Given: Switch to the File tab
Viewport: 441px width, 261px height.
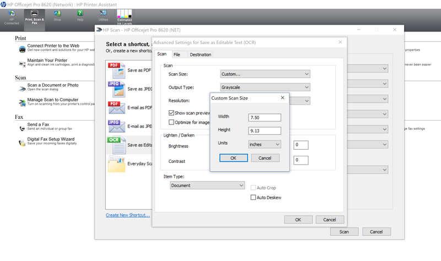Looking at the screenshot, I should (x=177, y=55).
